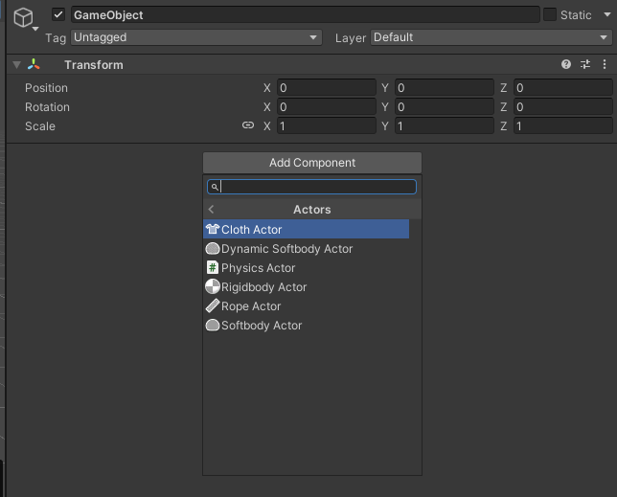This screenshot has height=497, width=617.
Task: Open the Transform help reference icon
Action: (566, 65)
